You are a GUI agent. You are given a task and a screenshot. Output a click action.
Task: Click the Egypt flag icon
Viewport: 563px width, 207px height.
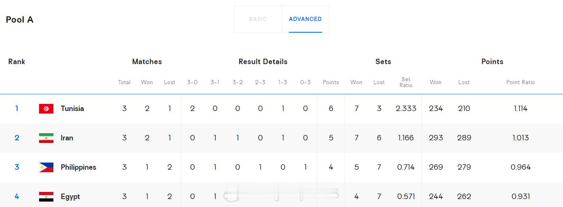pos(46,197)
